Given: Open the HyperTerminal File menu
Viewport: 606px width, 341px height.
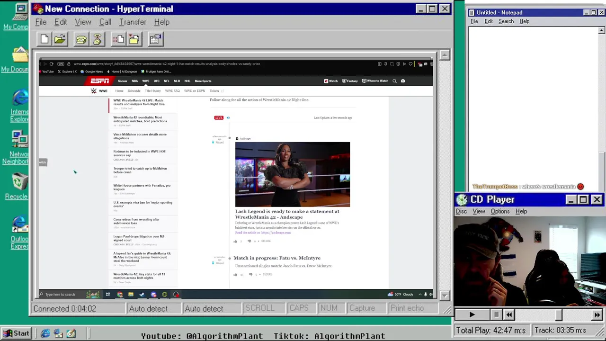Looking at the screenshot, I should click(x=41, y=22).
